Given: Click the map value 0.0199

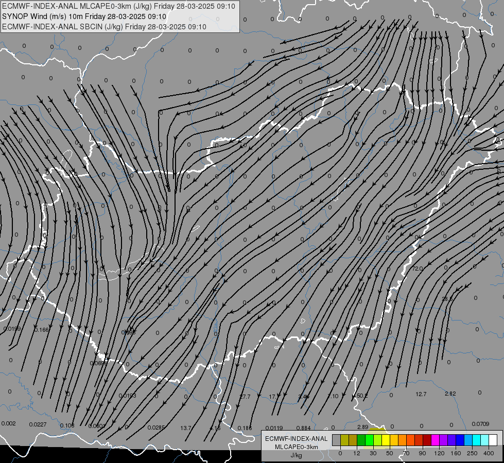Looking at the screenshot, I should point(12,329).
